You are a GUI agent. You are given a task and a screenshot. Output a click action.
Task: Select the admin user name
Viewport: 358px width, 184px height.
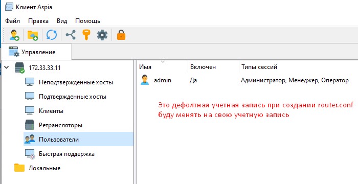pos(163,80)
